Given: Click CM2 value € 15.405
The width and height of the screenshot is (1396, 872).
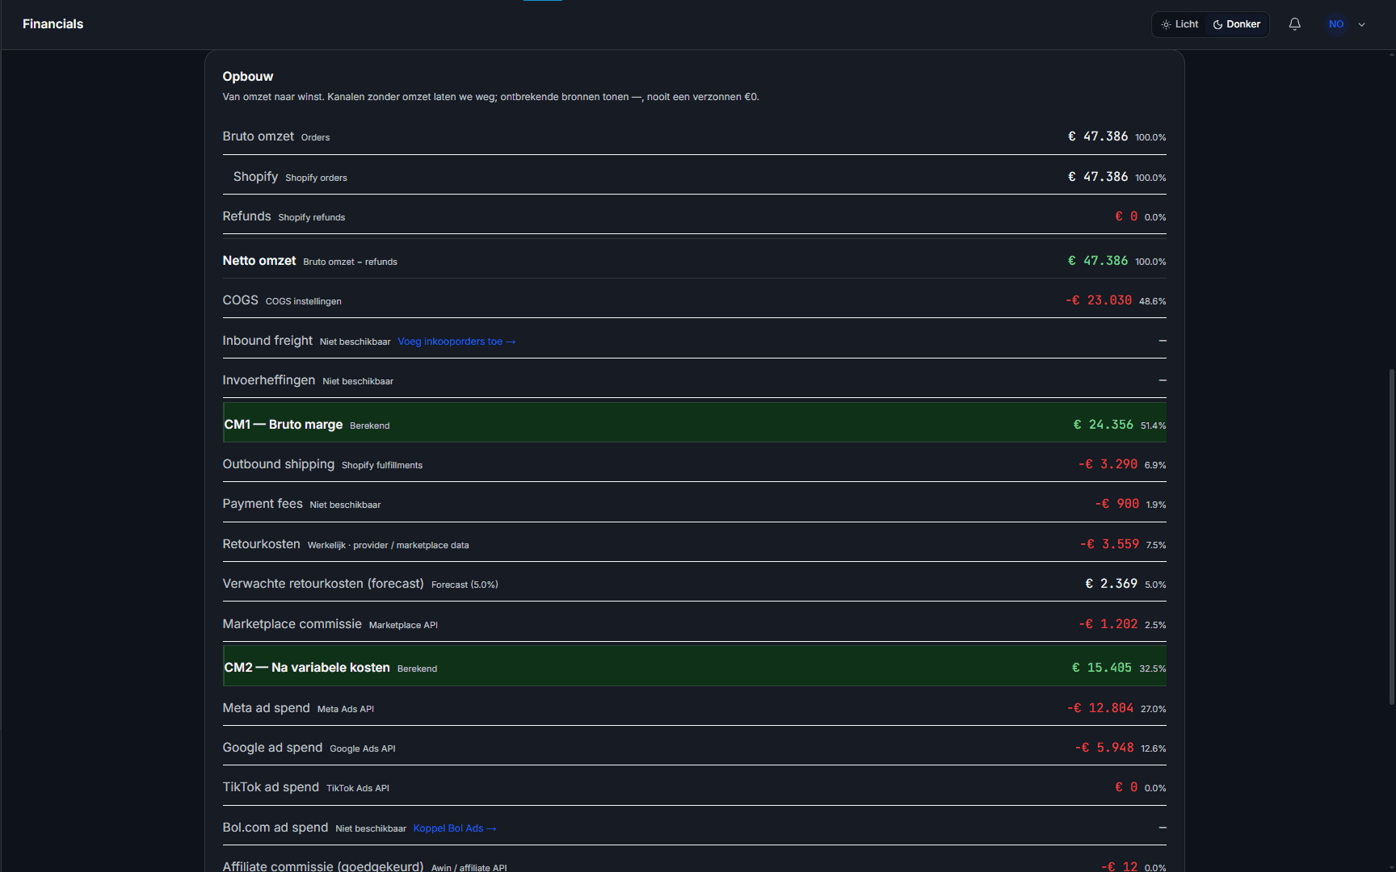Looking at the screenshot, I should click(x=1101, y=668).
